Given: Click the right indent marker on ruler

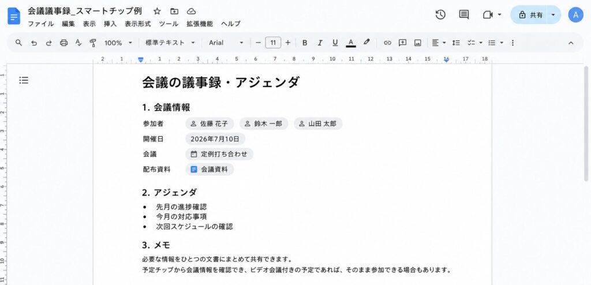Looking at the screenshot, I should click(446, 60).
